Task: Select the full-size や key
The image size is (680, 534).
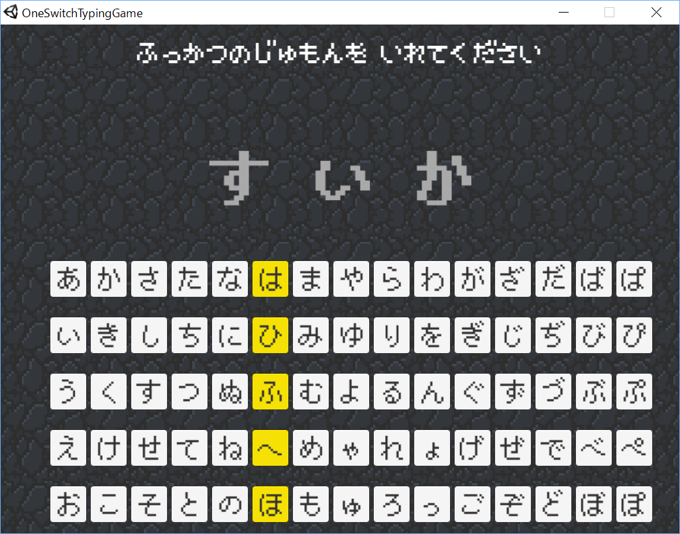Action: [x=351, y=279]
